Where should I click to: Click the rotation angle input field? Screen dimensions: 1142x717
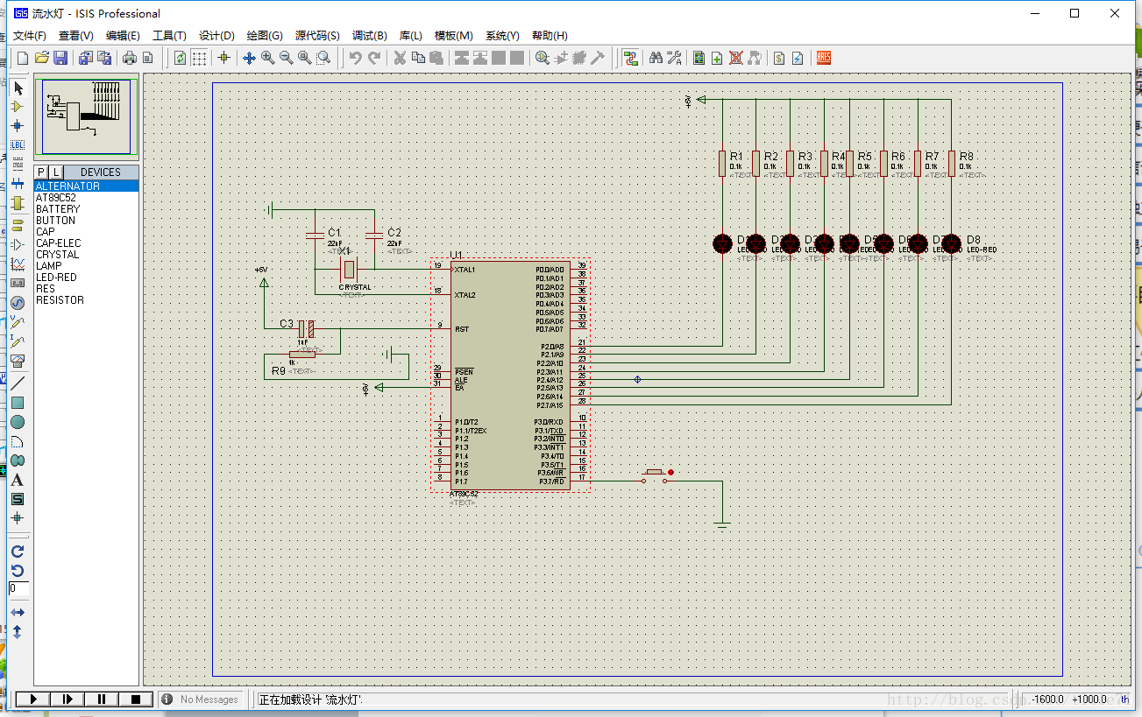coord(18,588)
